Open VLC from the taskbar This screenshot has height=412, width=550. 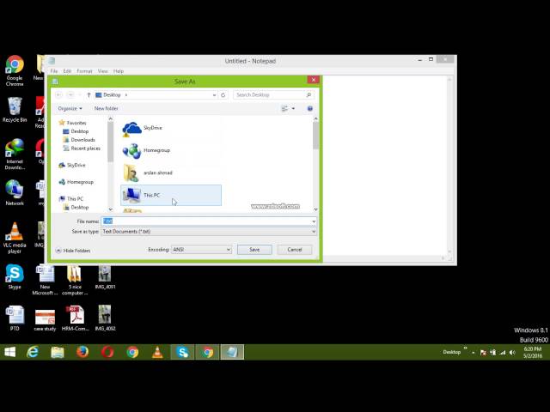157,352
